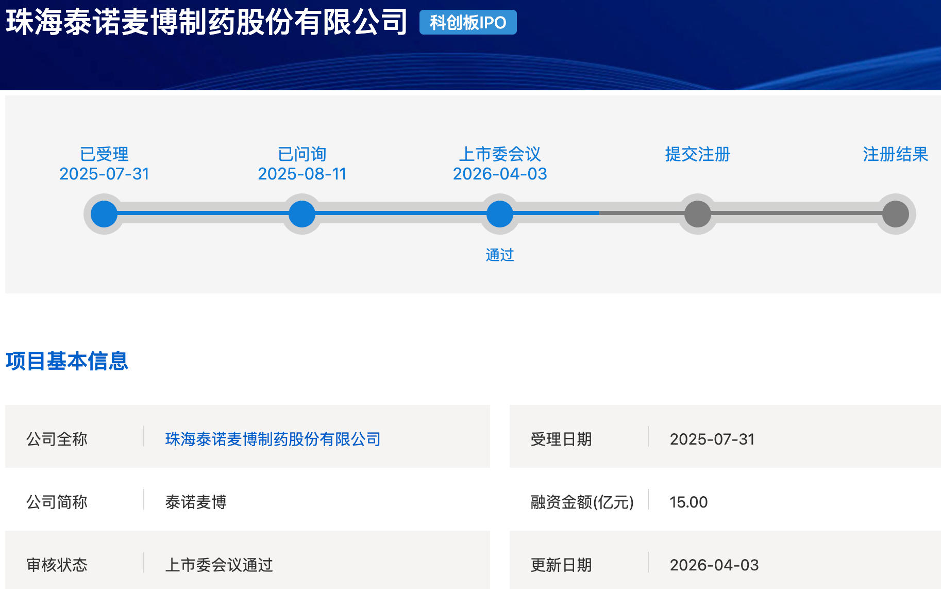Click the 已问询 stage label

click(302, 154)
